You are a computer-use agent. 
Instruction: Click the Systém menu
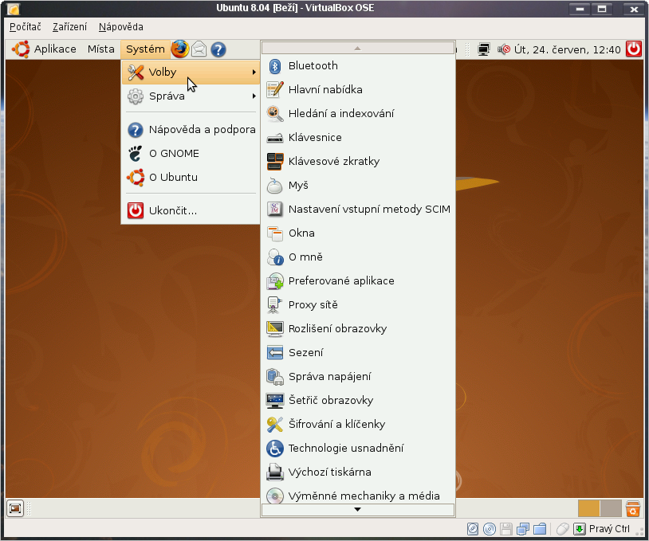(145, 49)
